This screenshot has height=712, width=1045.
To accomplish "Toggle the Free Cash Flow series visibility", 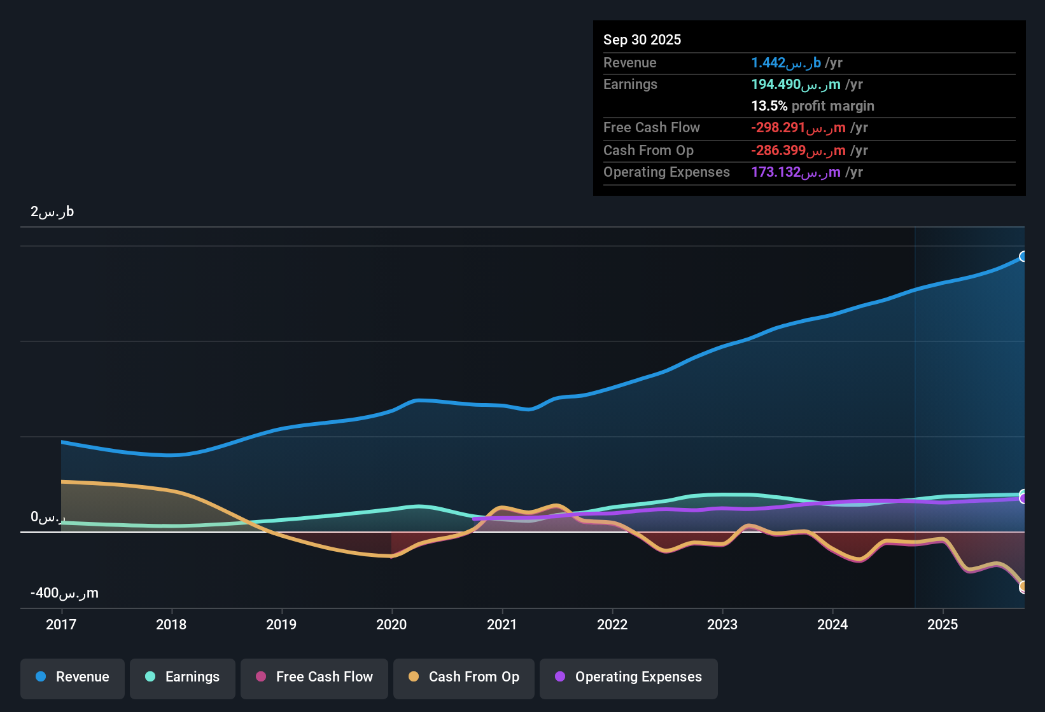I will 314,677.
